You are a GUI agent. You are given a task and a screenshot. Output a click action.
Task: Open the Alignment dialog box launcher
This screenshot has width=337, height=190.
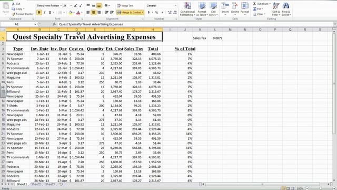(143, 19)
